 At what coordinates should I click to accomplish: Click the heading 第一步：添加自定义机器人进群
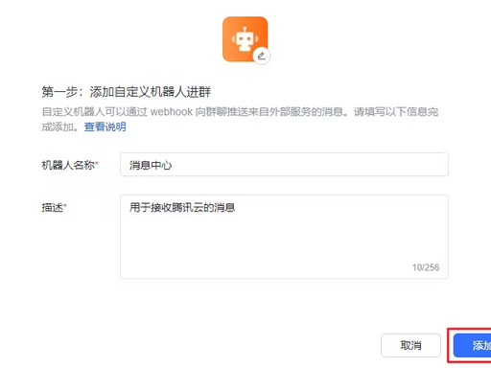(x=127, y=92)
